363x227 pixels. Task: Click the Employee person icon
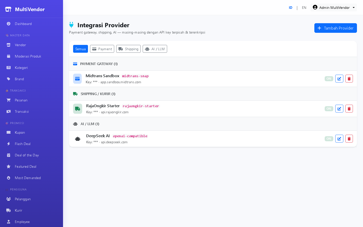[x=9, y=222]
